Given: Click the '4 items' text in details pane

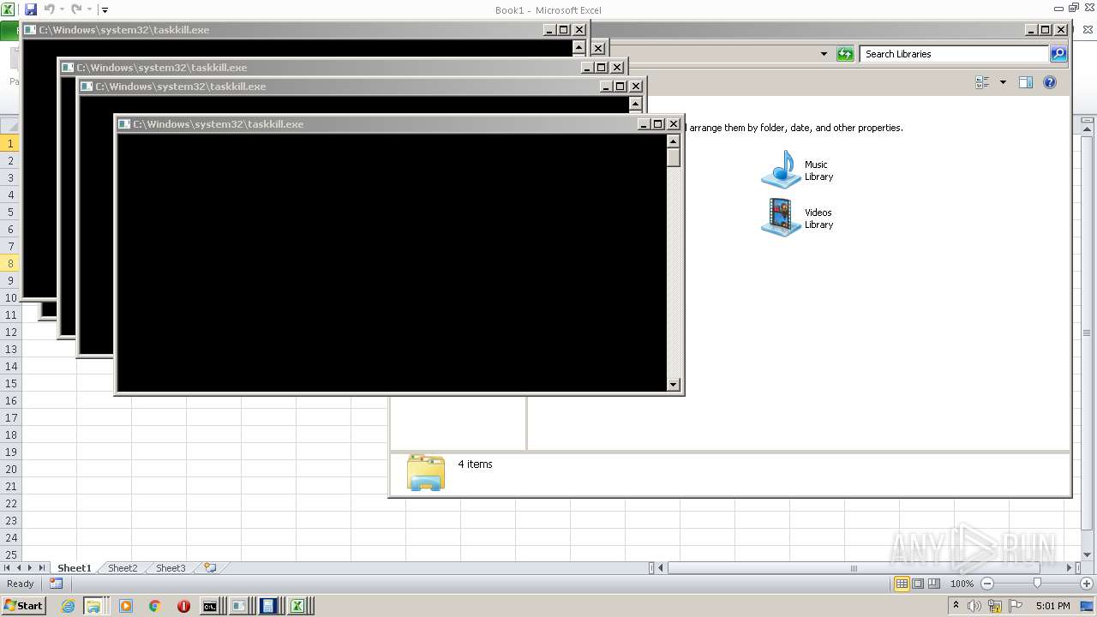Looking at the screenshot, I should [x=475, y=464].
